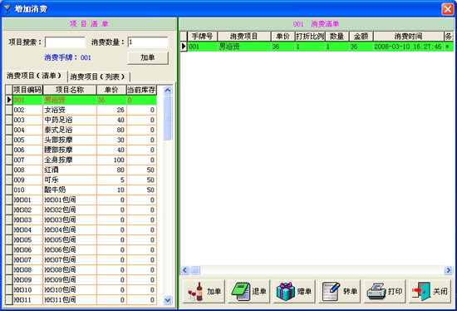Select item KH305包间
Screen dimensions: 457x311
tap(81, 239)
